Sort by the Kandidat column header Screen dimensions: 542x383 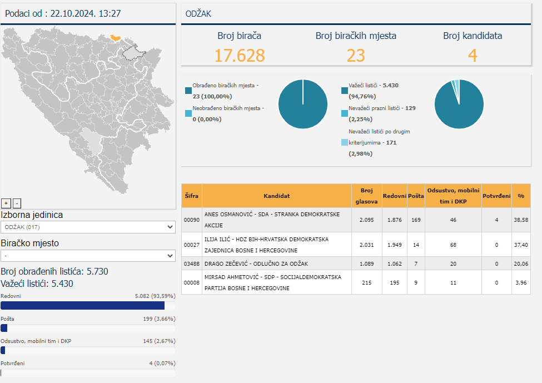point(277,196)
